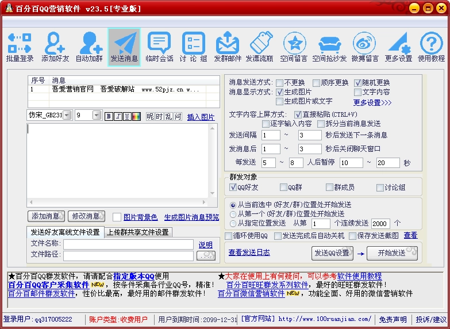Open 免责声明 in status bar
Viewport: 450px width, 329px height.
(x=393, y=320)
